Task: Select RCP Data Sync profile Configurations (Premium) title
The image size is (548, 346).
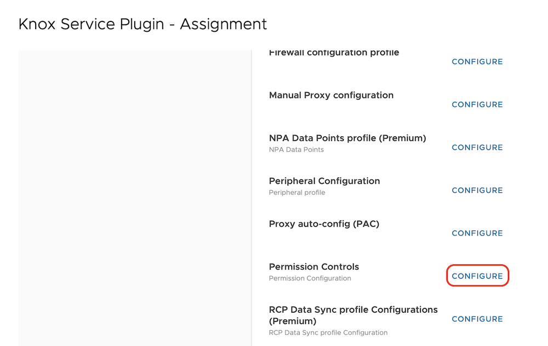Action: click(x=353, y=315)
